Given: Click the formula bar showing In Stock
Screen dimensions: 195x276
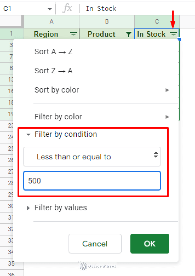Looking at the screenshot, I should pyautogui.click(x=137, y=9).
